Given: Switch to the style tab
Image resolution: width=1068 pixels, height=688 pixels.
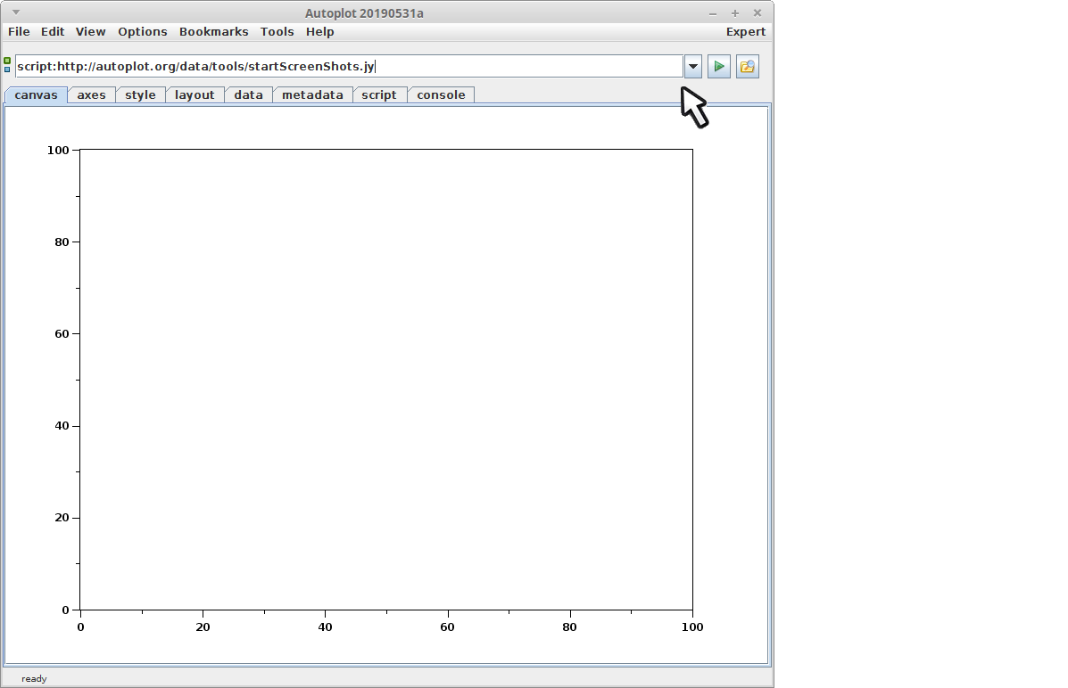Looking at the screenshot, I should (140, 95).
